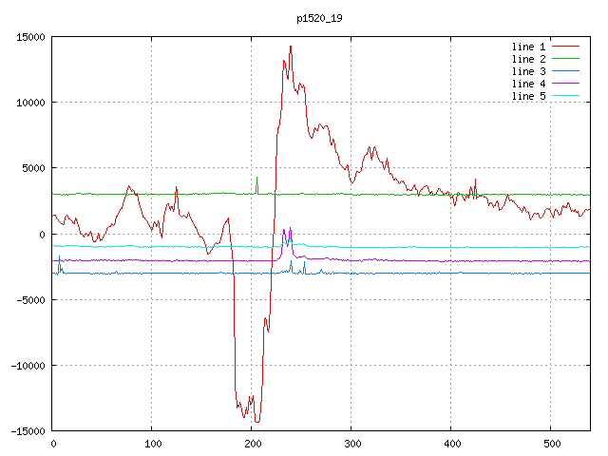The image size is (608, 456).
Task: Select the 'line 5' legend label
Action: pyautogui.click(x=528, y=96)
